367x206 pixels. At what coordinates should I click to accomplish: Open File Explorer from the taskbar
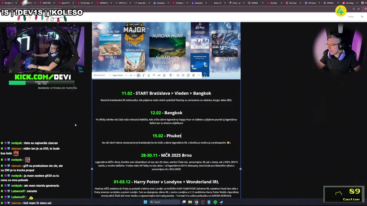[190, 202]
